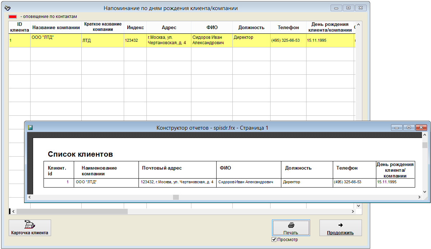Click the ФИО column header in grid

coord(212,27)
